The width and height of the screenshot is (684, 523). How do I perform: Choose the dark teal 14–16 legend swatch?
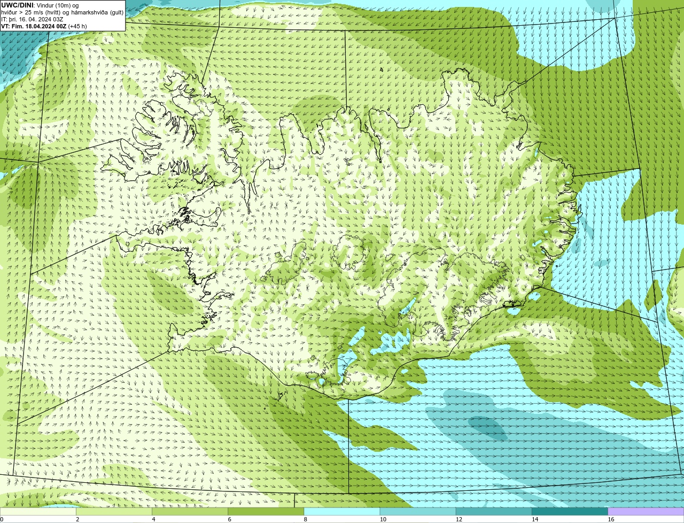(x=570, y=512)
